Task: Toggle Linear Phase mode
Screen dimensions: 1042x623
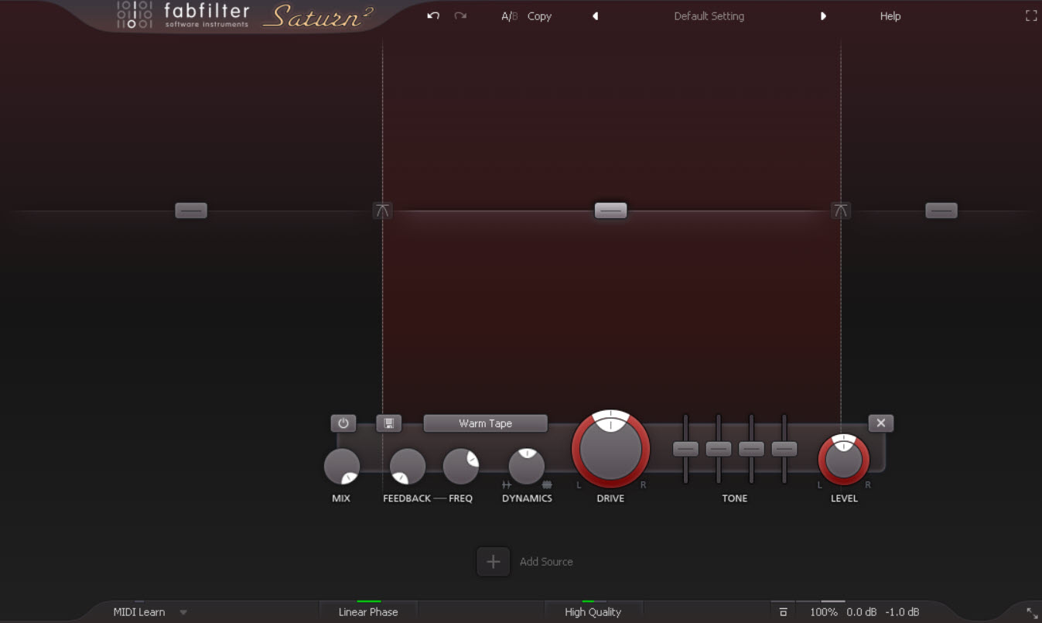Action: click(x=368, y=612)
